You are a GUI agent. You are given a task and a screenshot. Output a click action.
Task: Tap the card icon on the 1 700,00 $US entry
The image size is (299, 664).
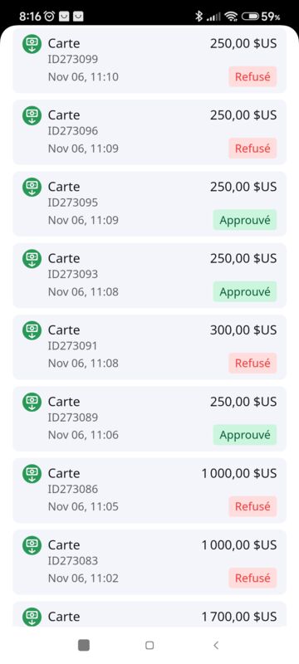coord(32,617)
